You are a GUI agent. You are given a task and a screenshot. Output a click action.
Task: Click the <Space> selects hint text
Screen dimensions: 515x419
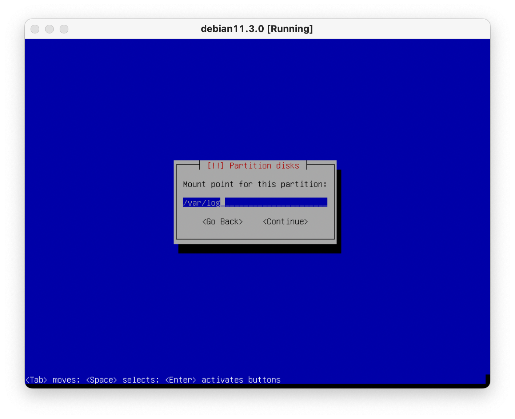pos(122,380)
